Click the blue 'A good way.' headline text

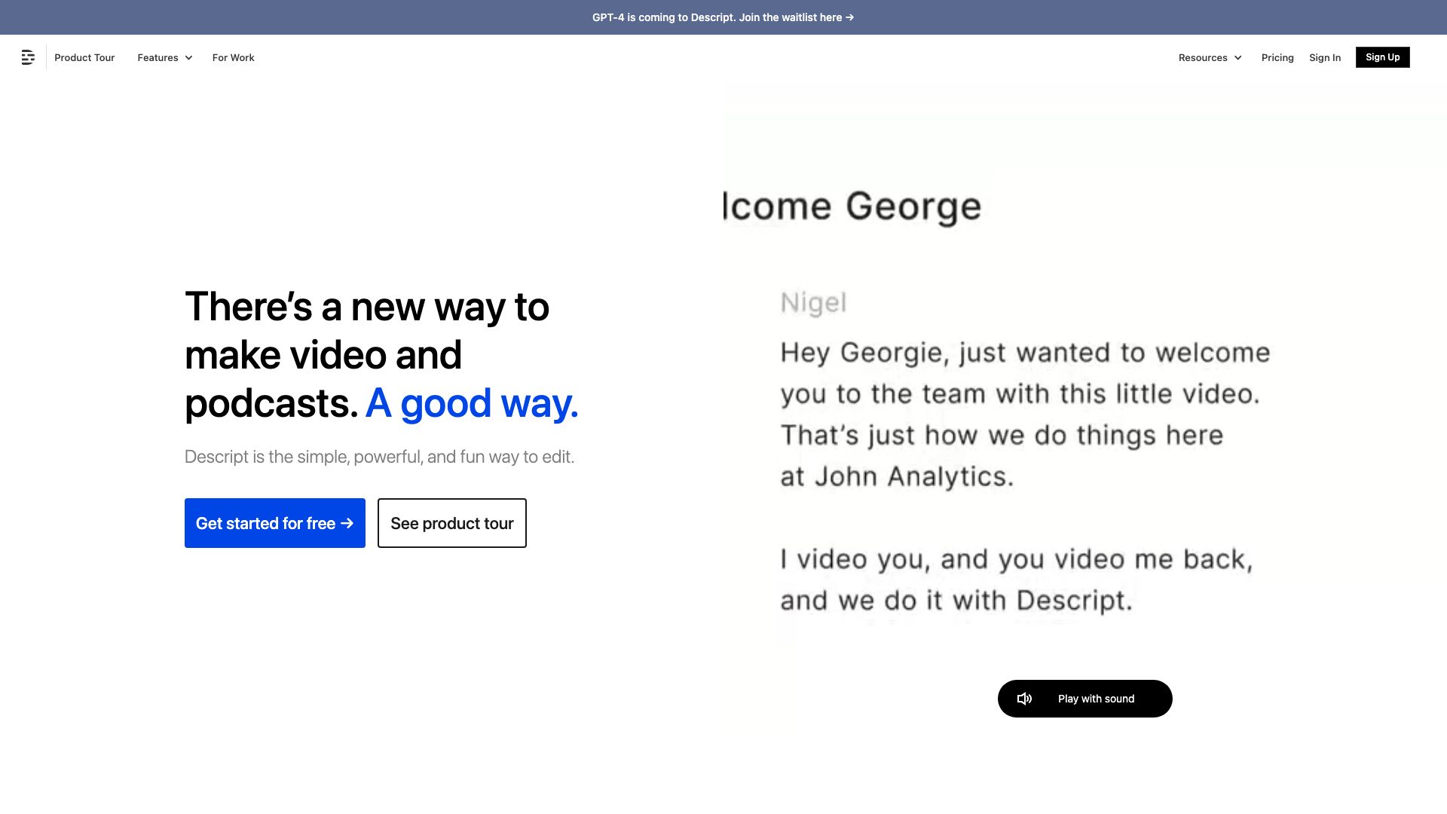point(472,403)
